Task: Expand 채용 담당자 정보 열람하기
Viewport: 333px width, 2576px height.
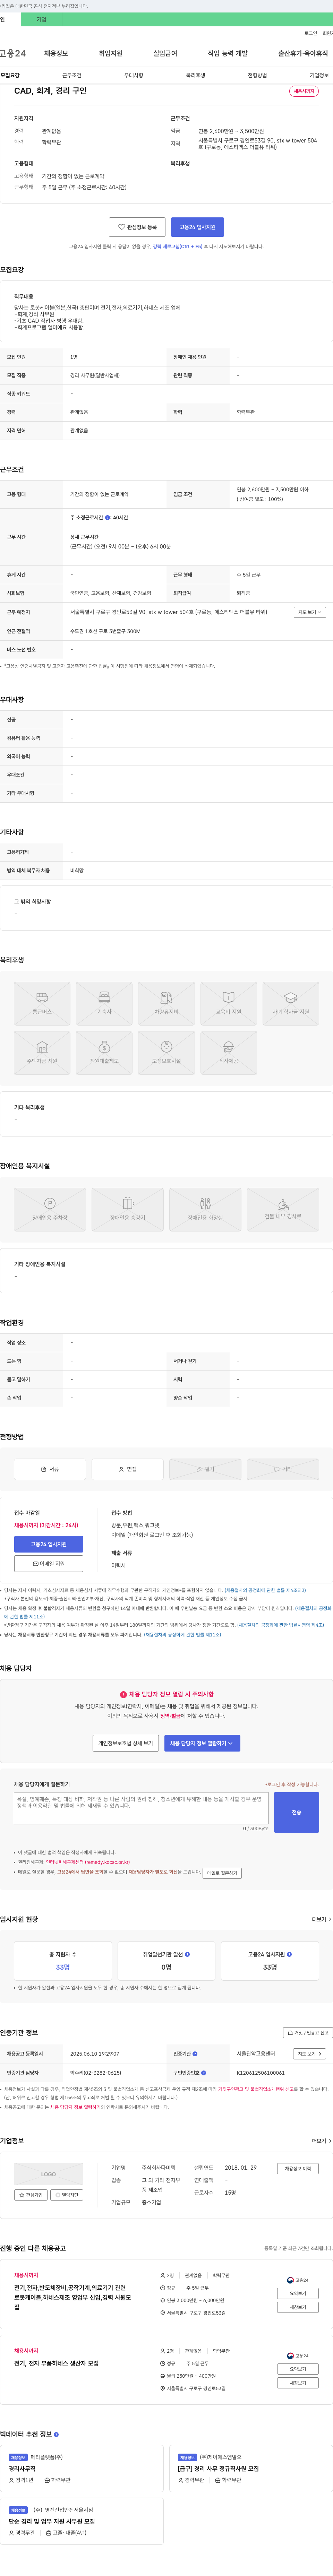Action: coord(202,1743)
